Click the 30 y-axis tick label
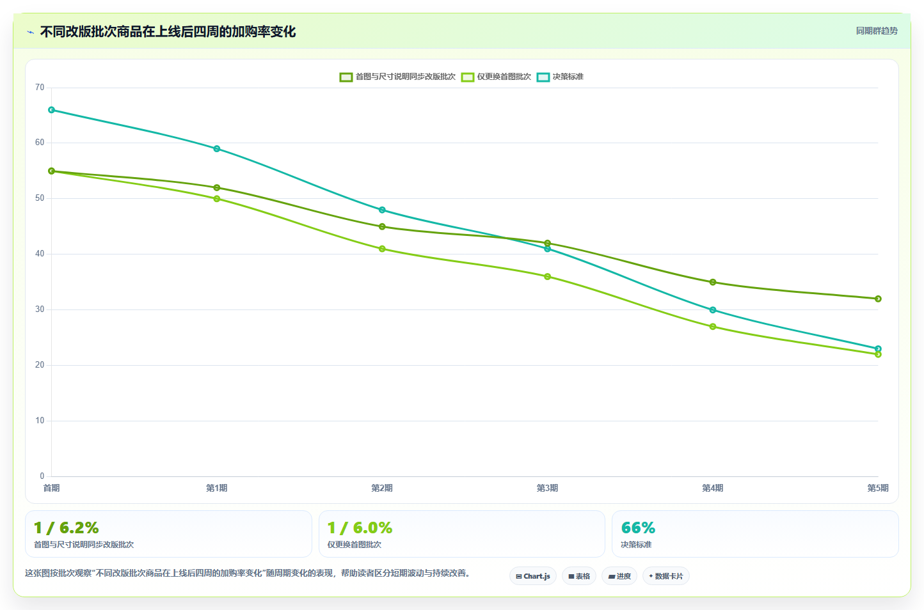Image resolution: width=924 pixels, height=610 pixels. 40,309
